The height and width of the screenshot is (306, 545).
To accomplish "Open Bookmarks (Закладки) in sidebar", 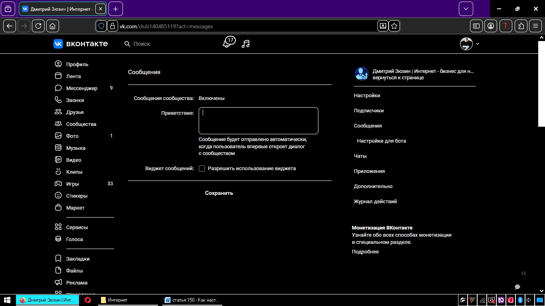I will [x=77, y=259].
